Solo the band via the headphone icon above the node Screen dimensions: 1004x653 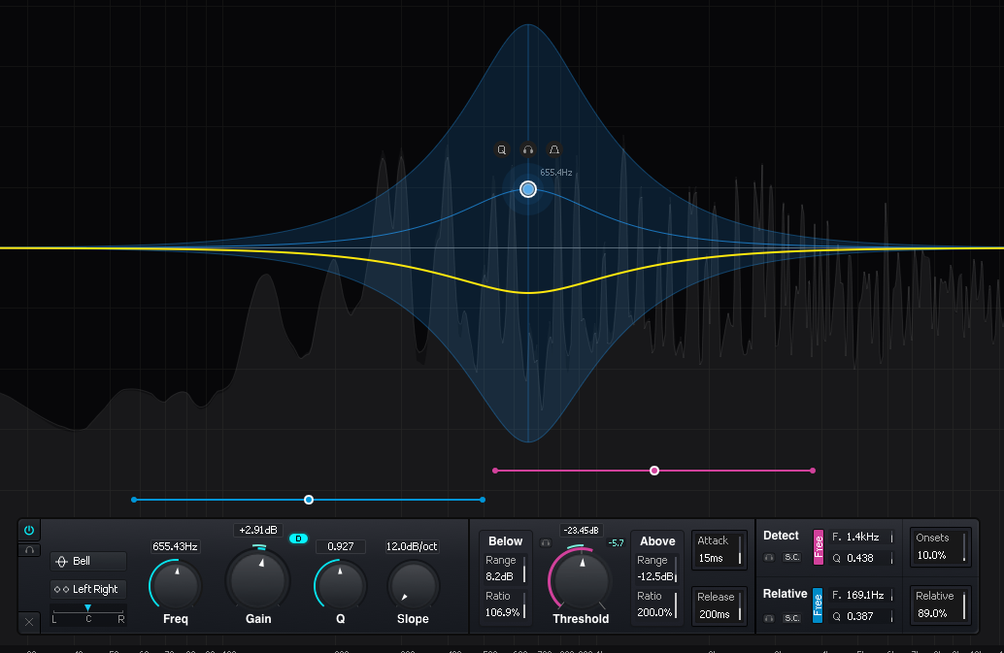click(527, 149)
